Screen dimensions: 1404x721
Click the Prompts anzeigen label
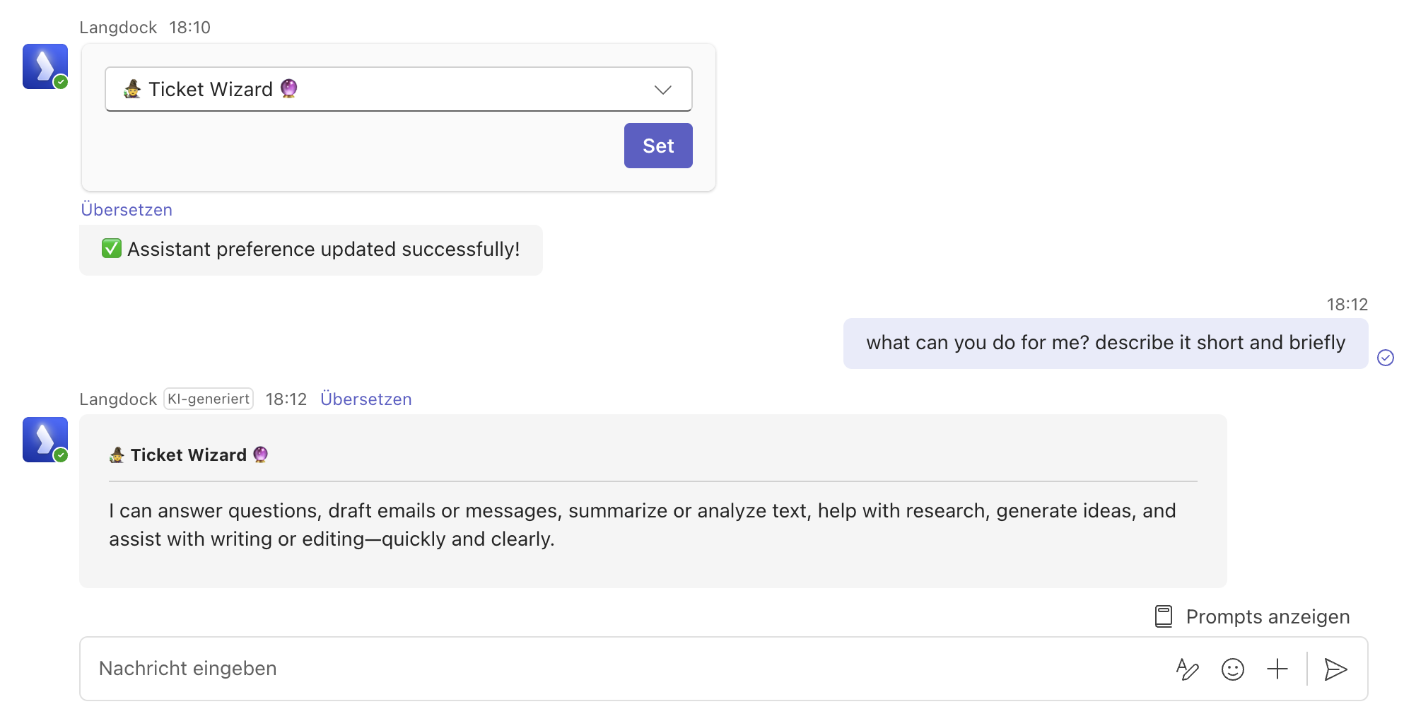pos(1268,617)
